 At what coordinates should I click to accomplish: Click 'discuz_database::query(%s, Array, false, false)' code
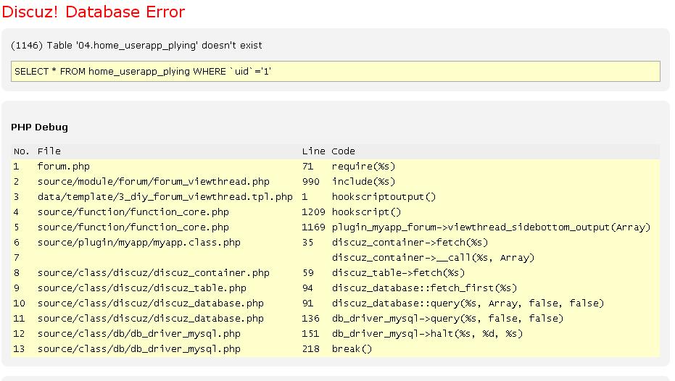pos(468,303)
